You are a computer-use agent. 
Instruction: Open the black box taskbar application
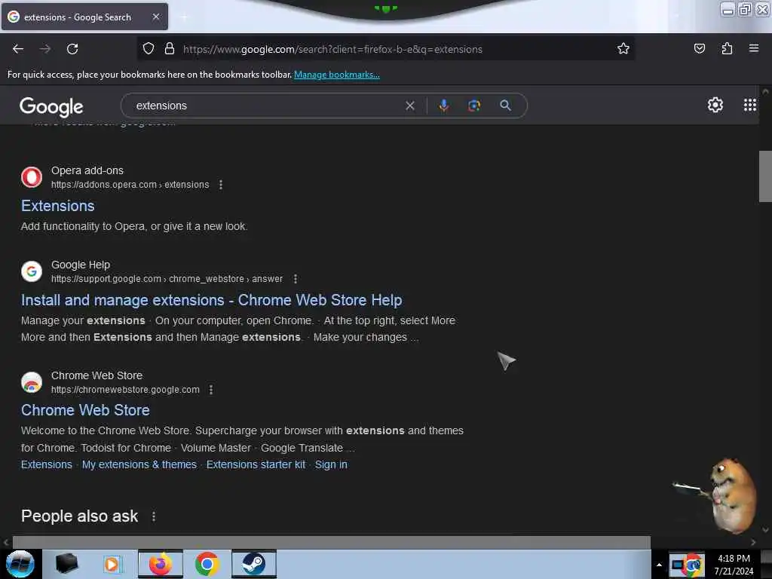coord(66,564)
